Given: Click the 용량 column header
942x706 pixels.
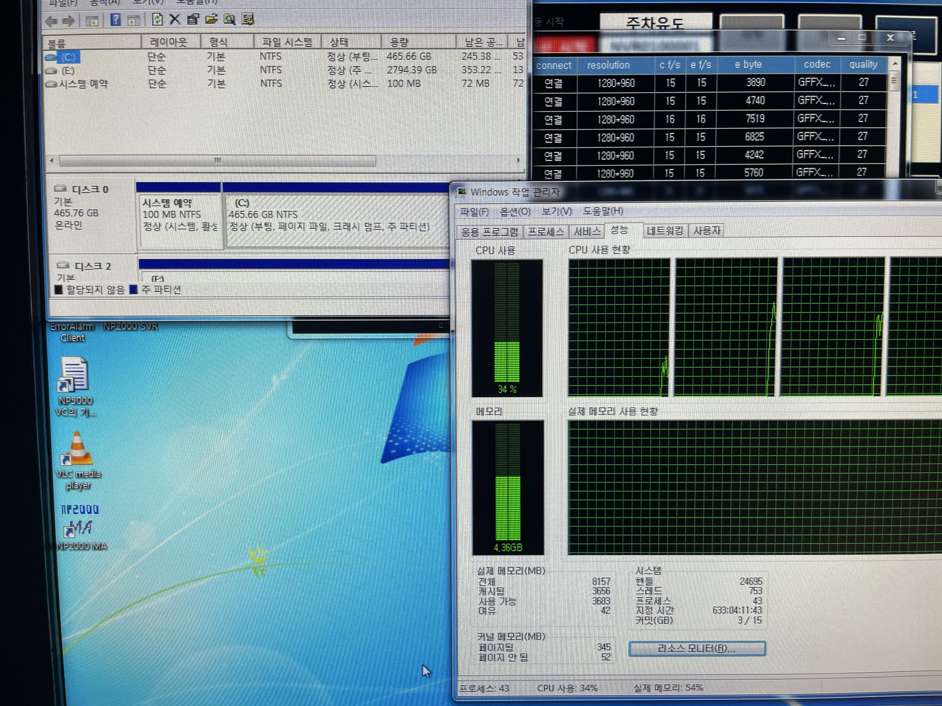Looking at the screenshot, I should coord(399,42).
